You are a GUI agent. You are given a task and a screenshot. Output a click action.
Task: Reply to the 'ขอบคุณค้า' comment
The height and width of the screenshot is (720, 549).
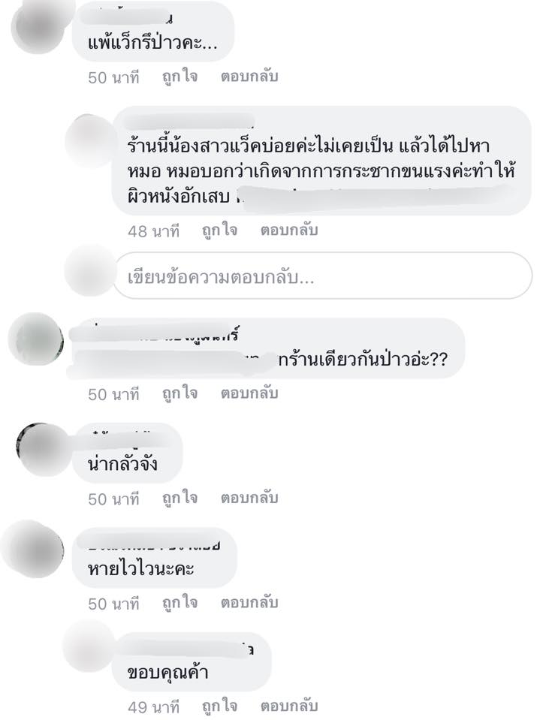click(x=289, y=706)
